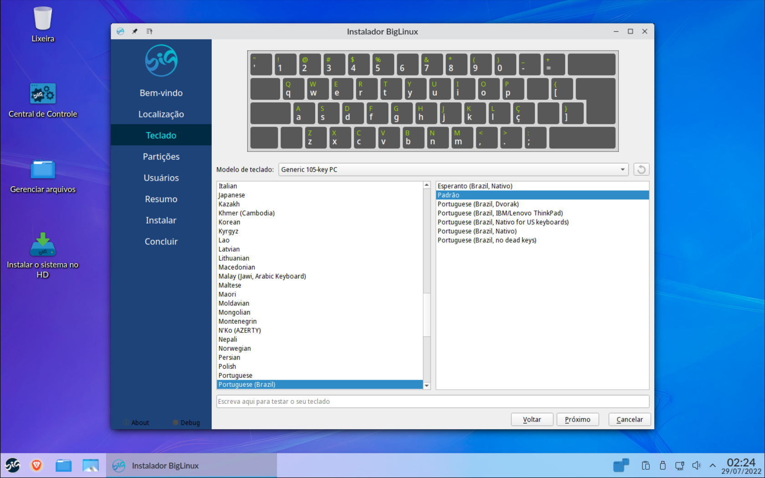765x478 pixels.
Task: Select Malay (Jawi, Arabic Keyboard) layout
Action: [320, 276]
